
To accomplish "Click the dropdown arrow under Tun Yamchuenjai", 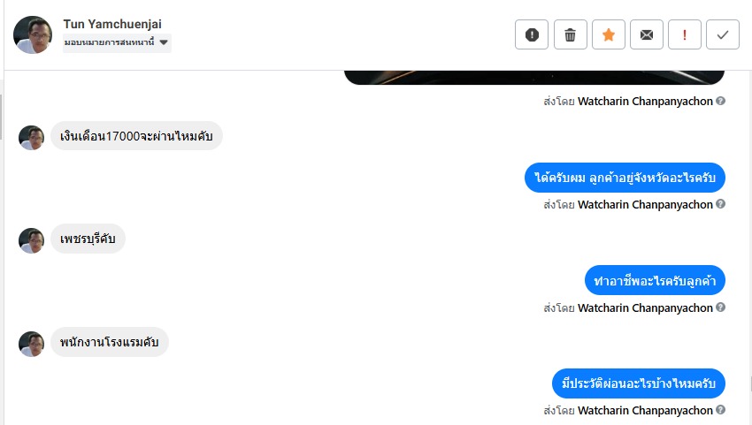I will pos(164,42).
